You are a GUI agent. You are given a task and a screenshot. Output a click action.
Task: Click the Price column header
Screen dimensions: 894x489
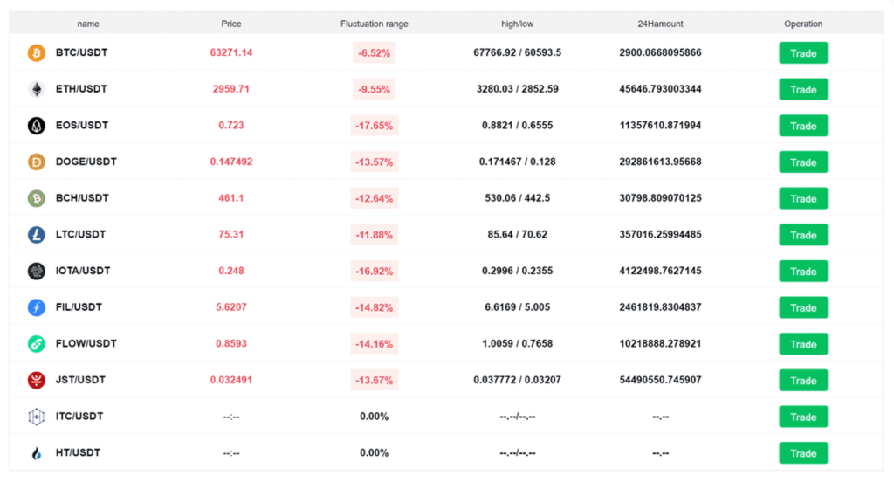tap(231, 24)
